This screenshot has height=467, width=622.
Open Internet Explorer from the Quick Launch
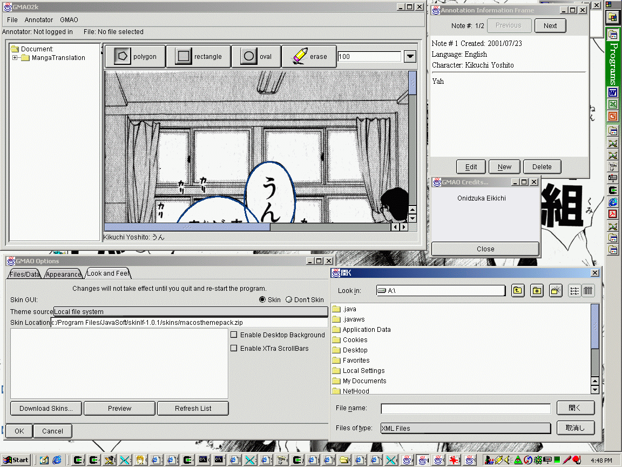(57, 460)
